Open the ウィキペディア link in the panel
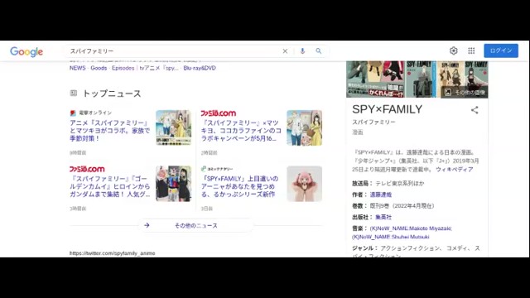The image size is (530, 298). 455,169
